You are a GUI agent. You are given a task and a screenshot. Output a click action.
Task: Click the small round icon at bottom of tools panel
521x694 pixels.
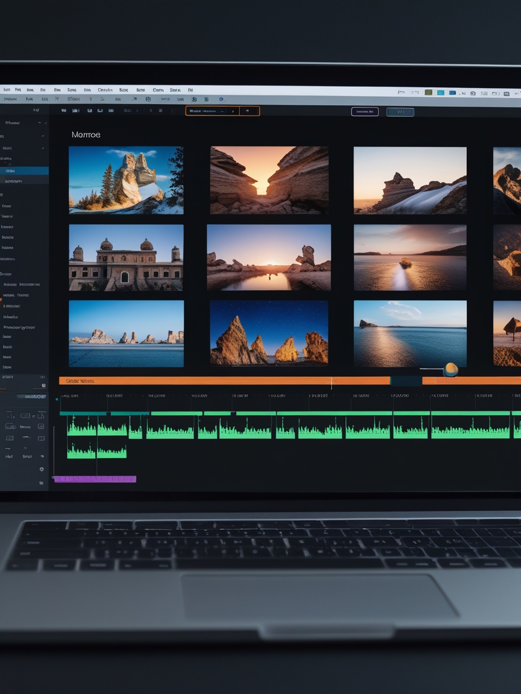click(41, 483)
